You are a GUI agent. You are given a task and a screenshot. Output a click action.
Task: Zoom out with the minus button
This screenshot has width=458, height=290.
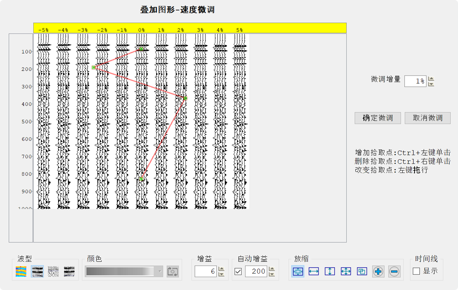pos(394,272)
